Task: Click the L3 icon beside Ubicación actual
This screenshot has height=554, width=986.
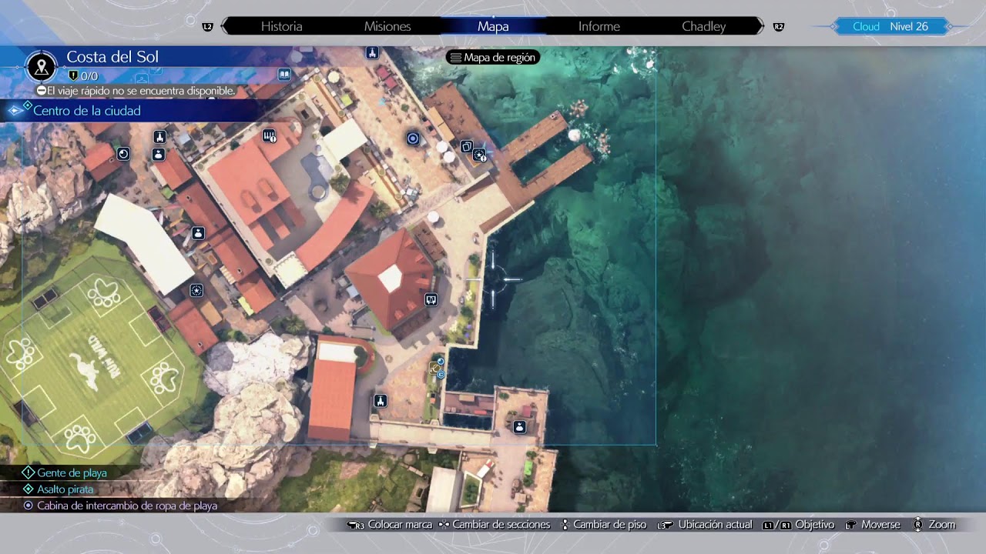Action: click(x=665, y=526)
